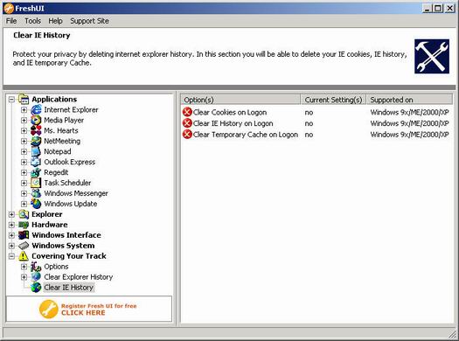Click the Windows Update globe icon
Viewport: 459px width, 341px height.
tap(36, 204)
